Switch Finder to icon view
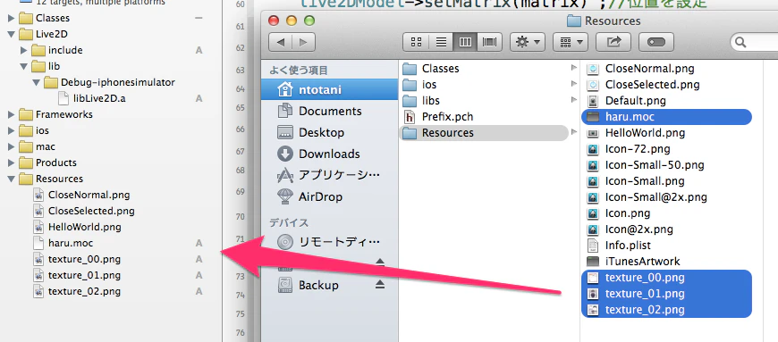This screenshot has height=342, width=778. point(417,43)
